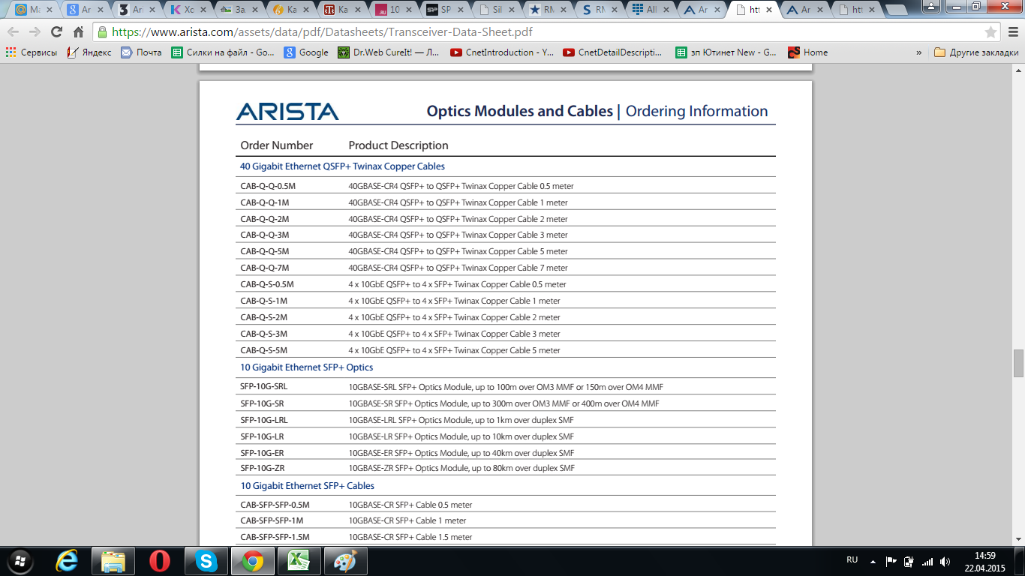This screenshot has width=1025, height=576.
Task: Go to the browser home page
Action: coord(78,32)
